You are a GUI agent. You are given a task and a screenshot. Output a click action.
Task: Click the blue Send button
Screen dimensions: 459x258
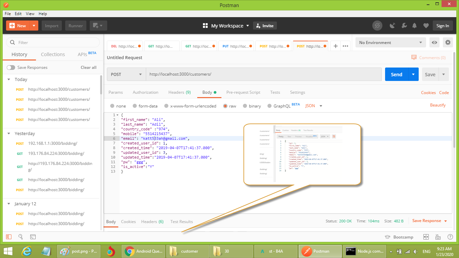397,74
